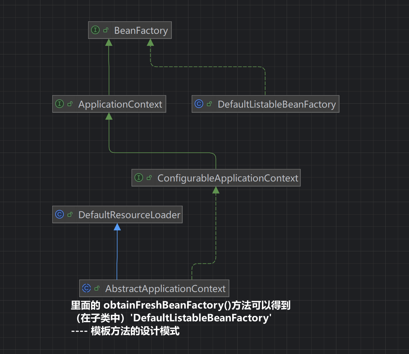The image size is (409, 354).
Task: Click the abstract class icon on AbstractApplicationContext
Action: [x=86, y=288]
